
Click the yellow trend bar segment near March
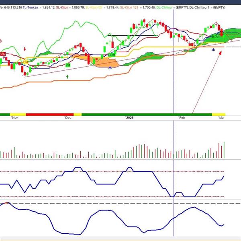[219, 114]
